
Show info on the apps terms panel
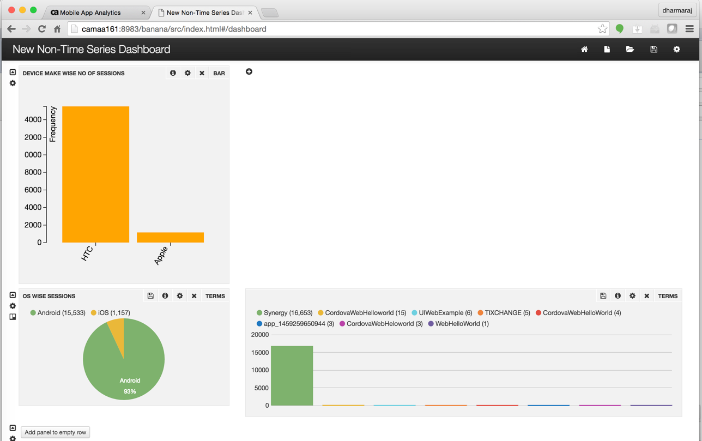[x=618, y=296]
